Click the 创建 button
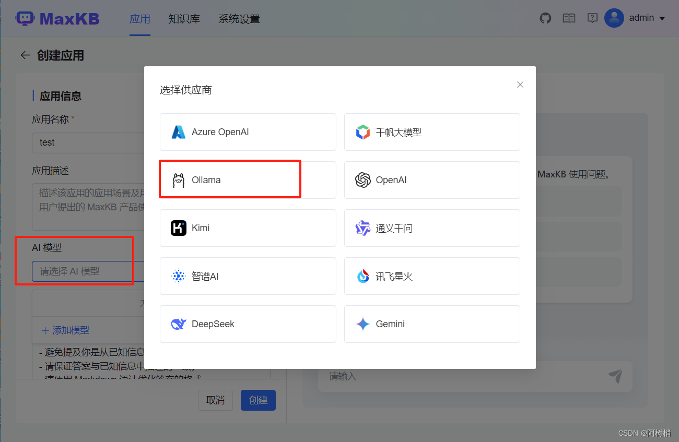The width and height of the screenshot is (679, 442). click(x=258, y=400)
